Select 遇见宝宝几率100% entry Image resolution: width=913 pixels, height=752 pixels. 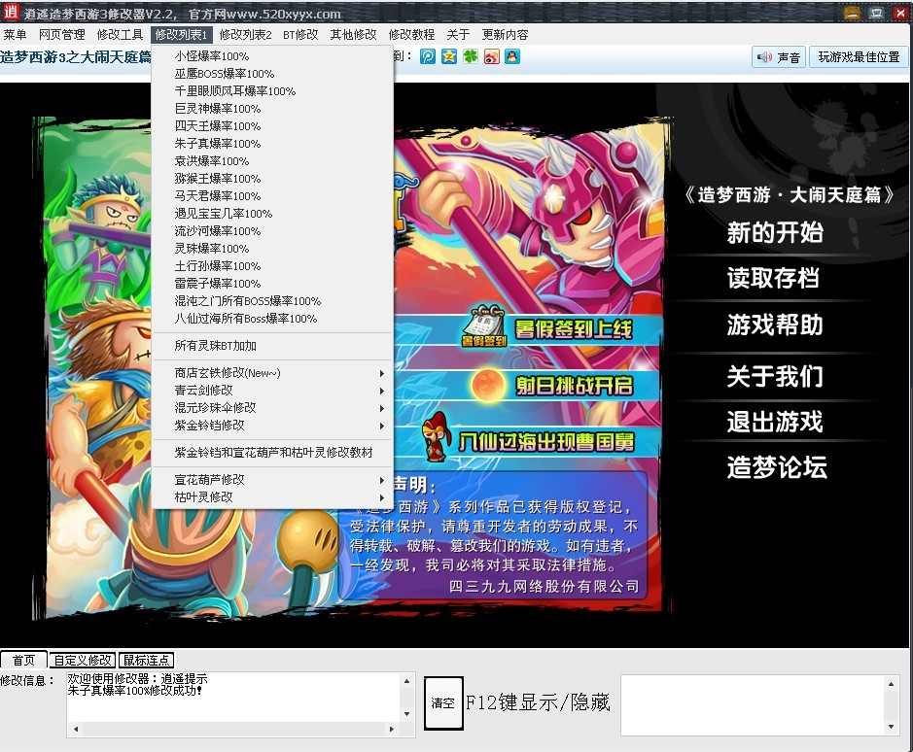[x=272, y=214]
